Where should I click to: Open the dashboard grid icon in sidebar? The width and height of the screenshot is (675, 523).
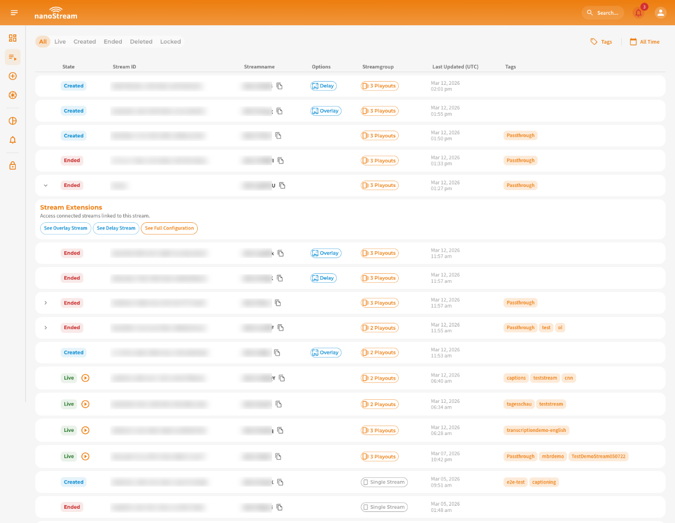click(13, 38)
